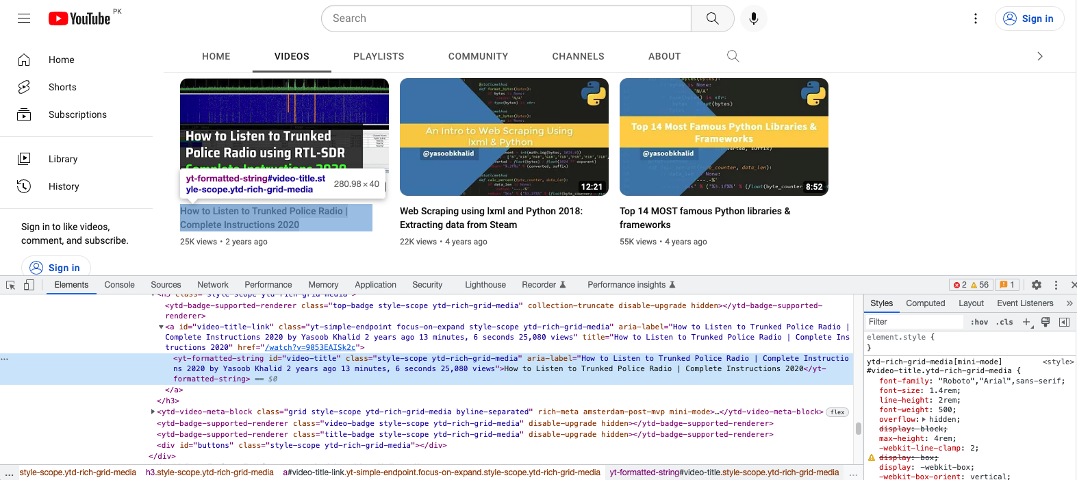Image resolution: width=1077 pixels, height=480 pixels.
Task: Open Shorts from the sidebar
Action: [x=62, y=87]
